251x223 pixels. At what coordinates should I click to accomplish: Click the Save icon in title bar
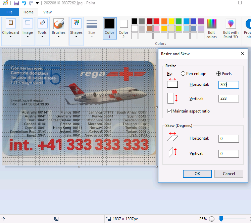pos(16,3)
